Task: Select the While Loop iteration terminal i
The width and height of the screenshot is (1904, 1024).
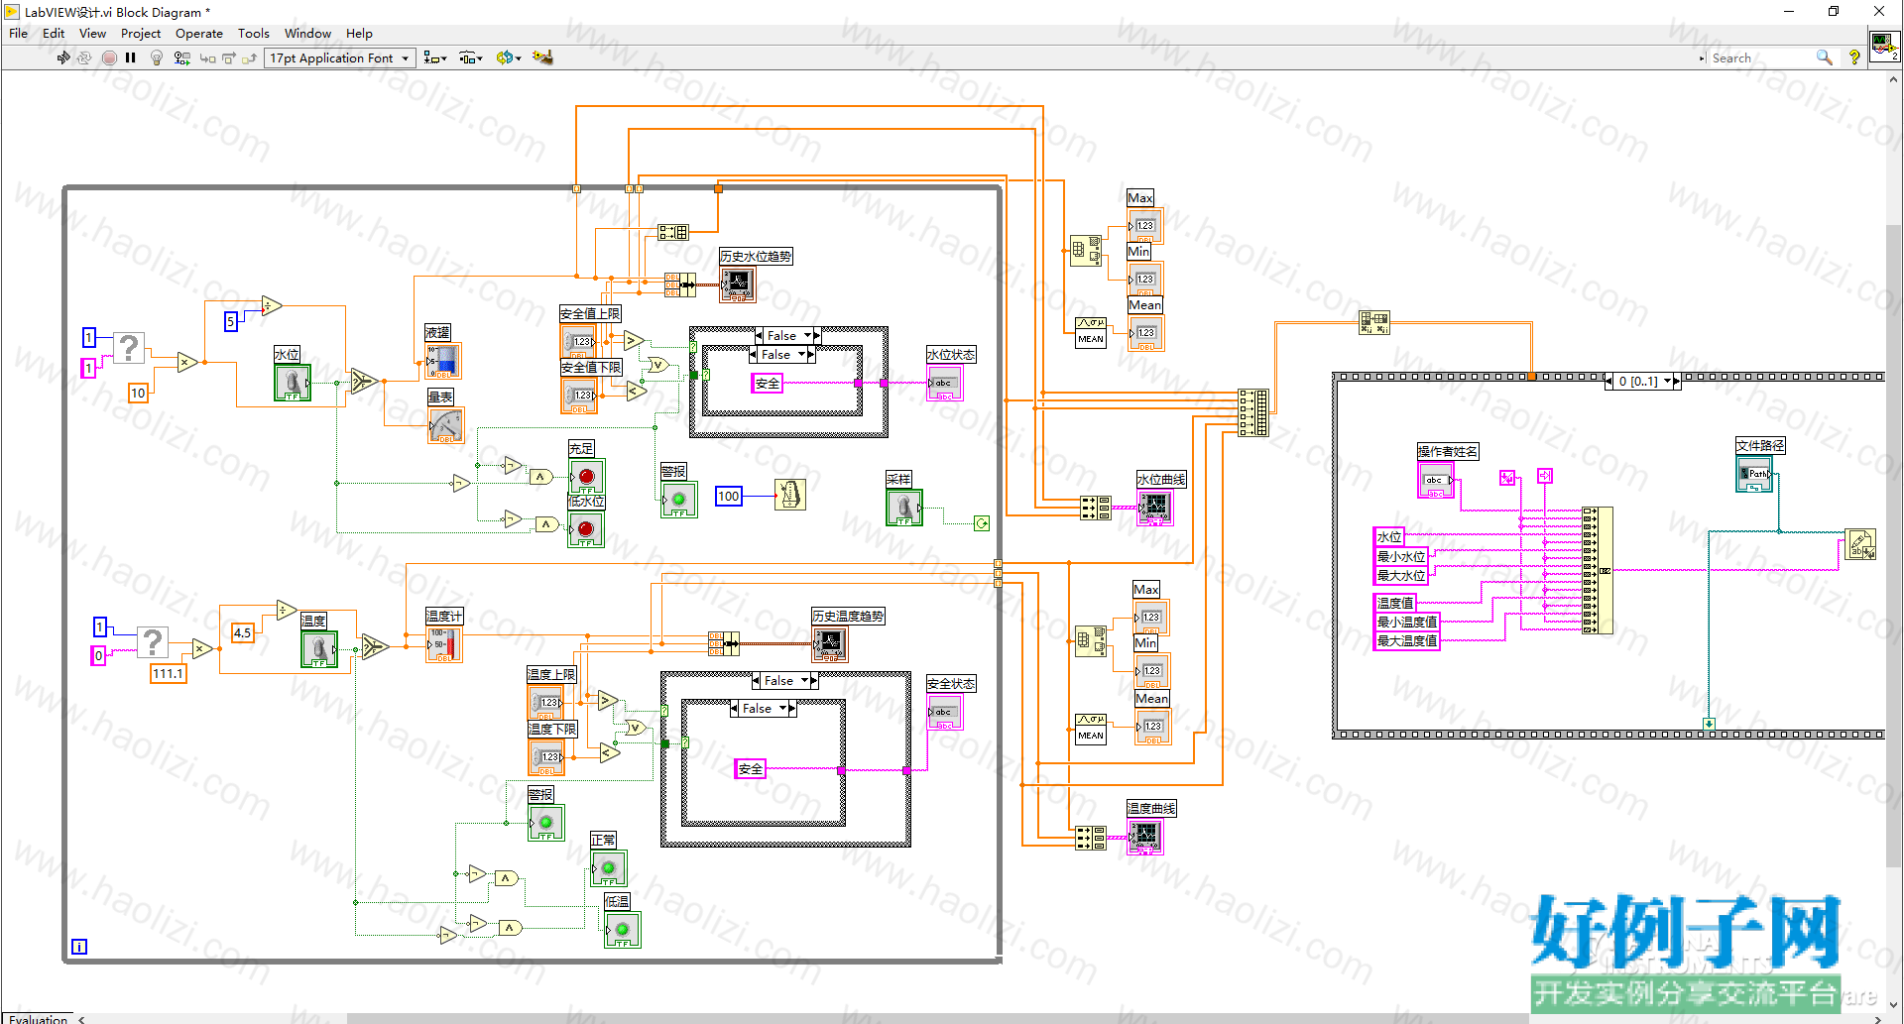Action: point(79,947)
